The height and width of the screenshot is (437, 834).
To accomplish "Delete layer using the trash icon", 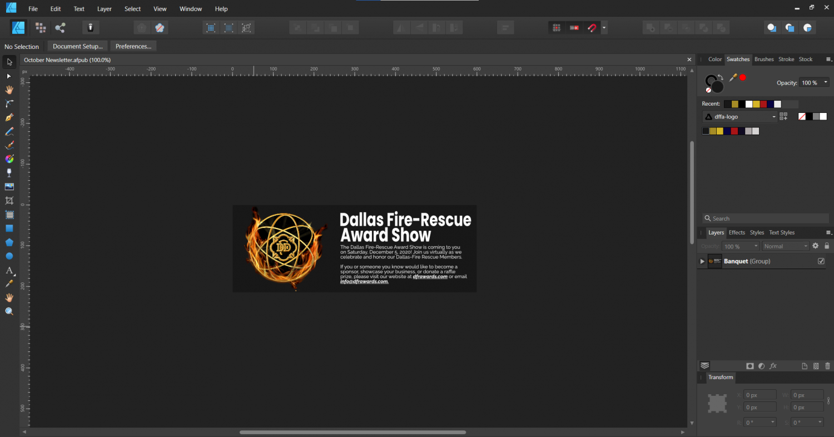I will (827, 366).
